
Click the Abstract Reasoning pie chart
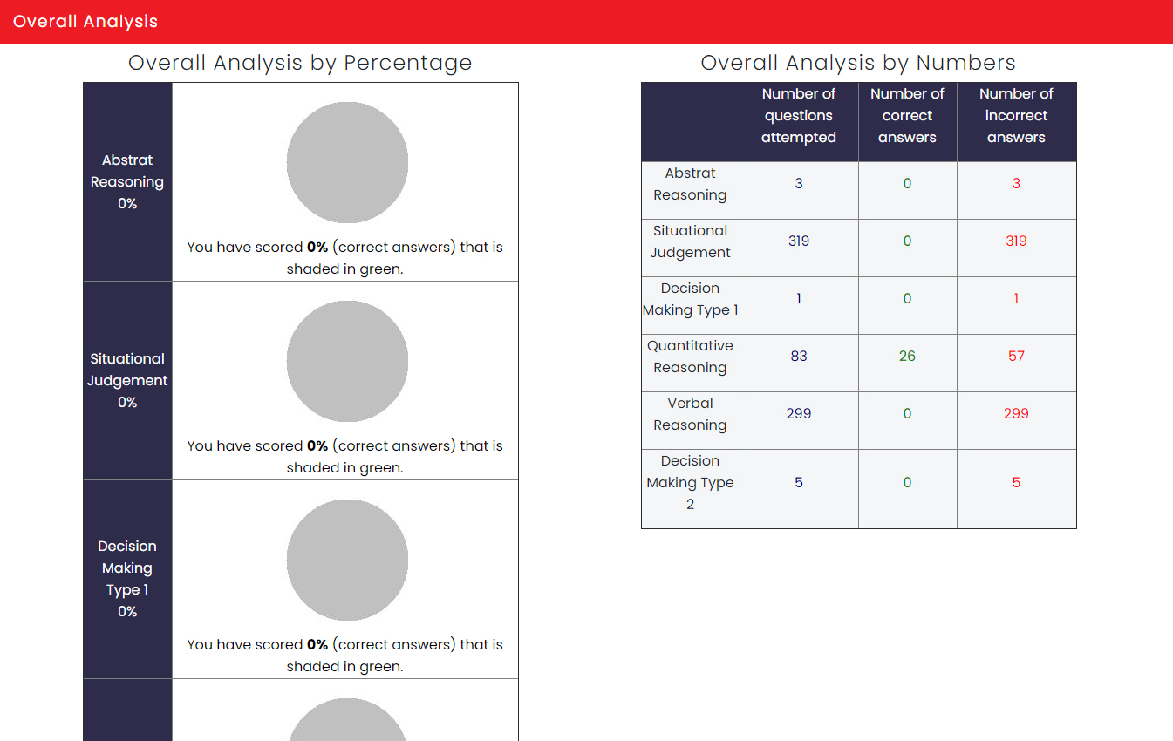[x=347, y=163]
